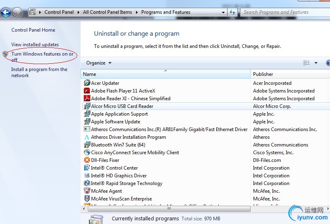
Task: Click publisher cell Alcor Micro Corp.
Action: point(272,106)
